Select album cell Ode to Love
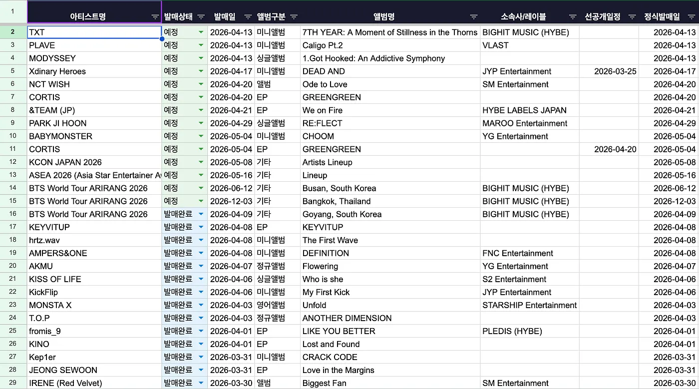Viewport: 699px width, 389px height. pyautogui.click(x=390, y=84)
